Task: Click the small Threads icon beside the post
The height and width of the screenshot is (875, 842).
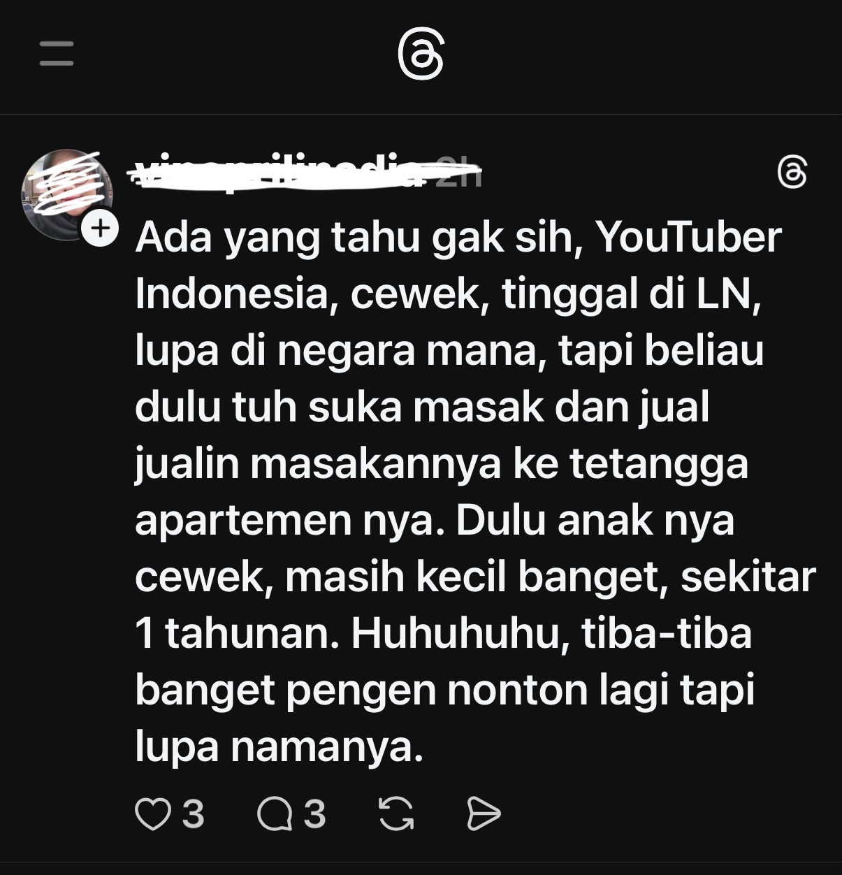Action: click(792, 173)
